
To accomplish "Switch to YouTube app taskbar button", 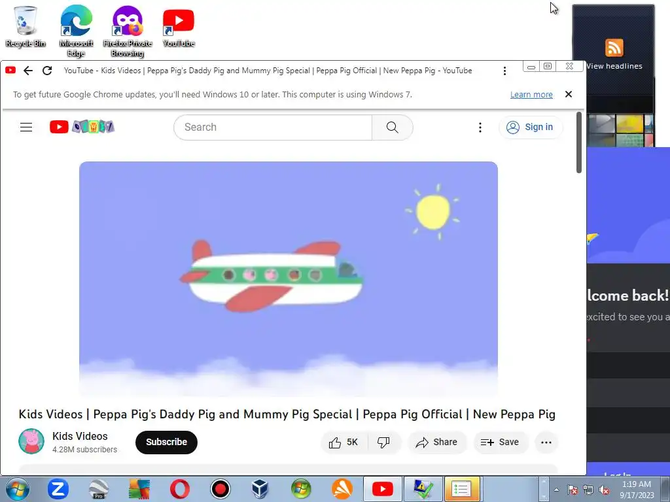I will coord(382,489).
